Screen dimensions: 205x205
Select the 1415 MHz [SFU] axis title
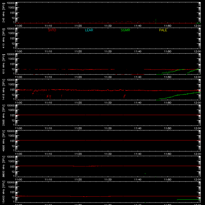pos(3,89)
